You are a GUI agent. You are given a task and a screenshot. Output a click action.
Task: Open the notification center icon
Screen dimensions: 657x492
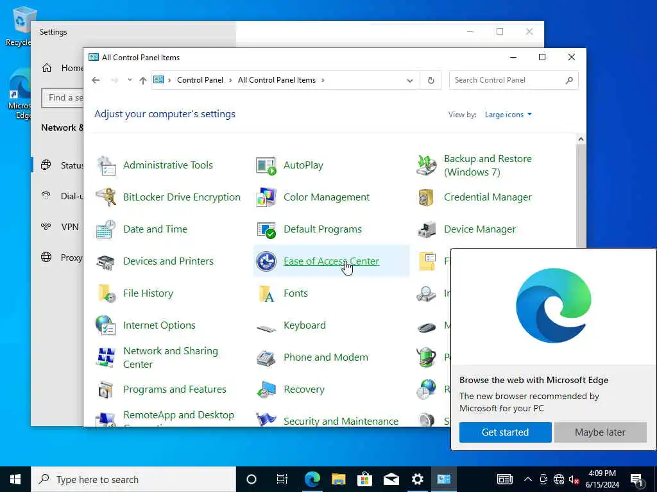pyautogui.click(x=637, y=480)
